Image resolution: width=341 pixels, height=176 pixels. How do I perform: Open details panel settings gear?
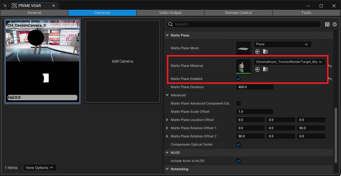[335, 24]
